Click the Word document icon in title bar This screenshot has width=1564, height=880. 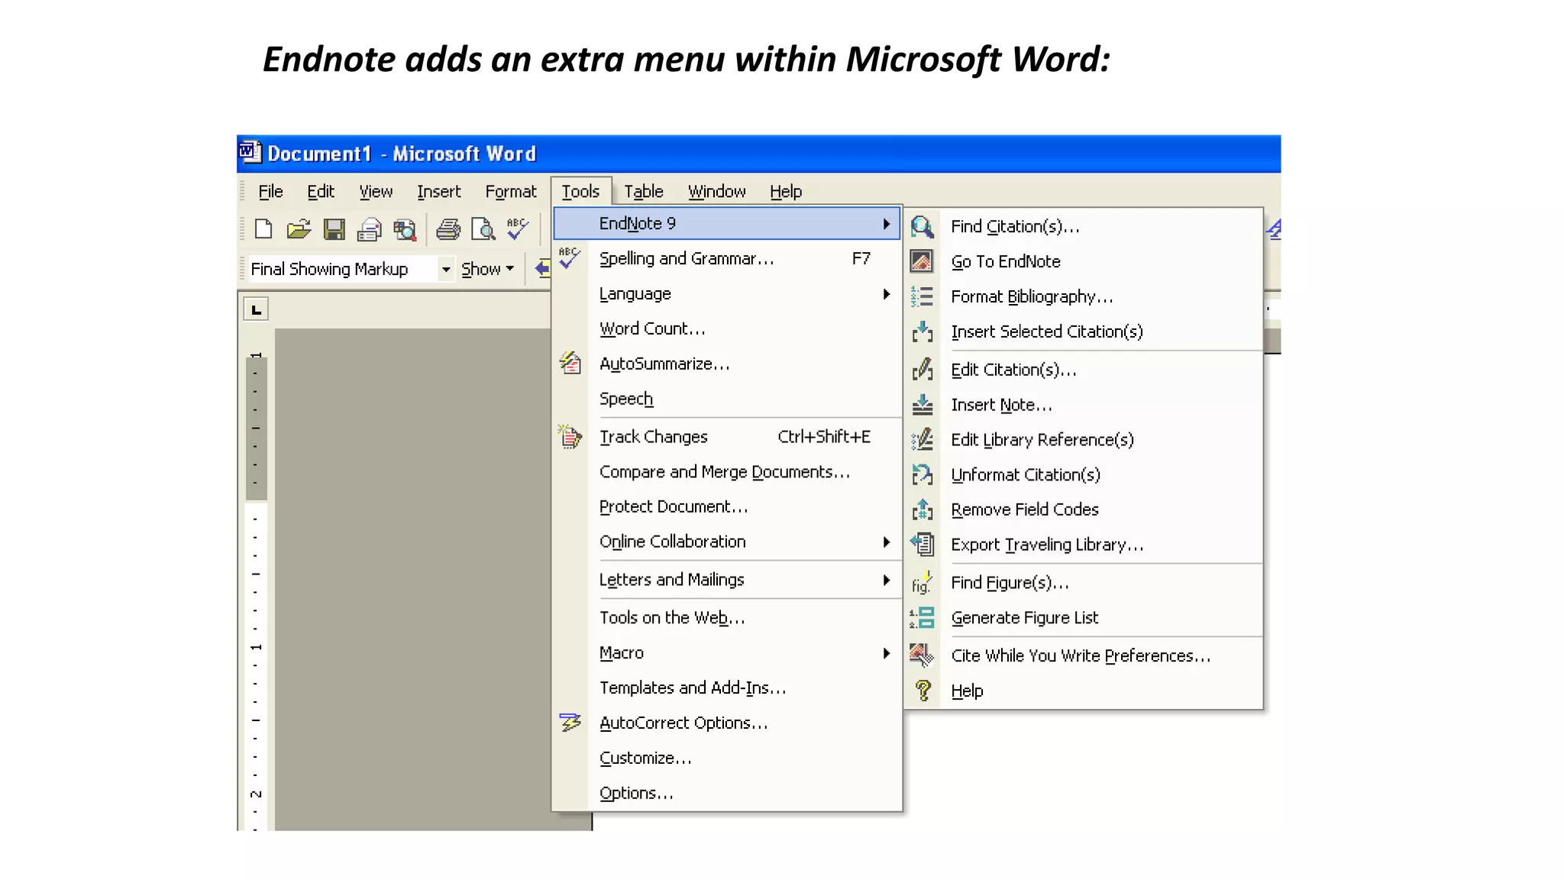click(250, 153)
